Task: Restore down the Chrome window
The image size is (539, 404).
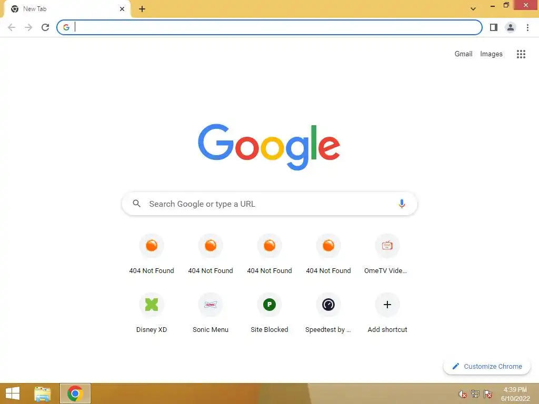Action: coord(506,5)
